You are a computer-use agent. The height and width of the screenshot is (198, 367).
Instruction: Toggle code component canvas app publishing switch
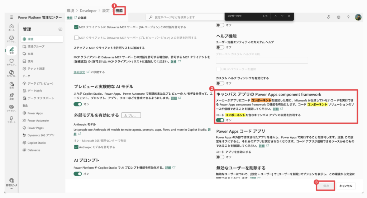tap(220, 120)
